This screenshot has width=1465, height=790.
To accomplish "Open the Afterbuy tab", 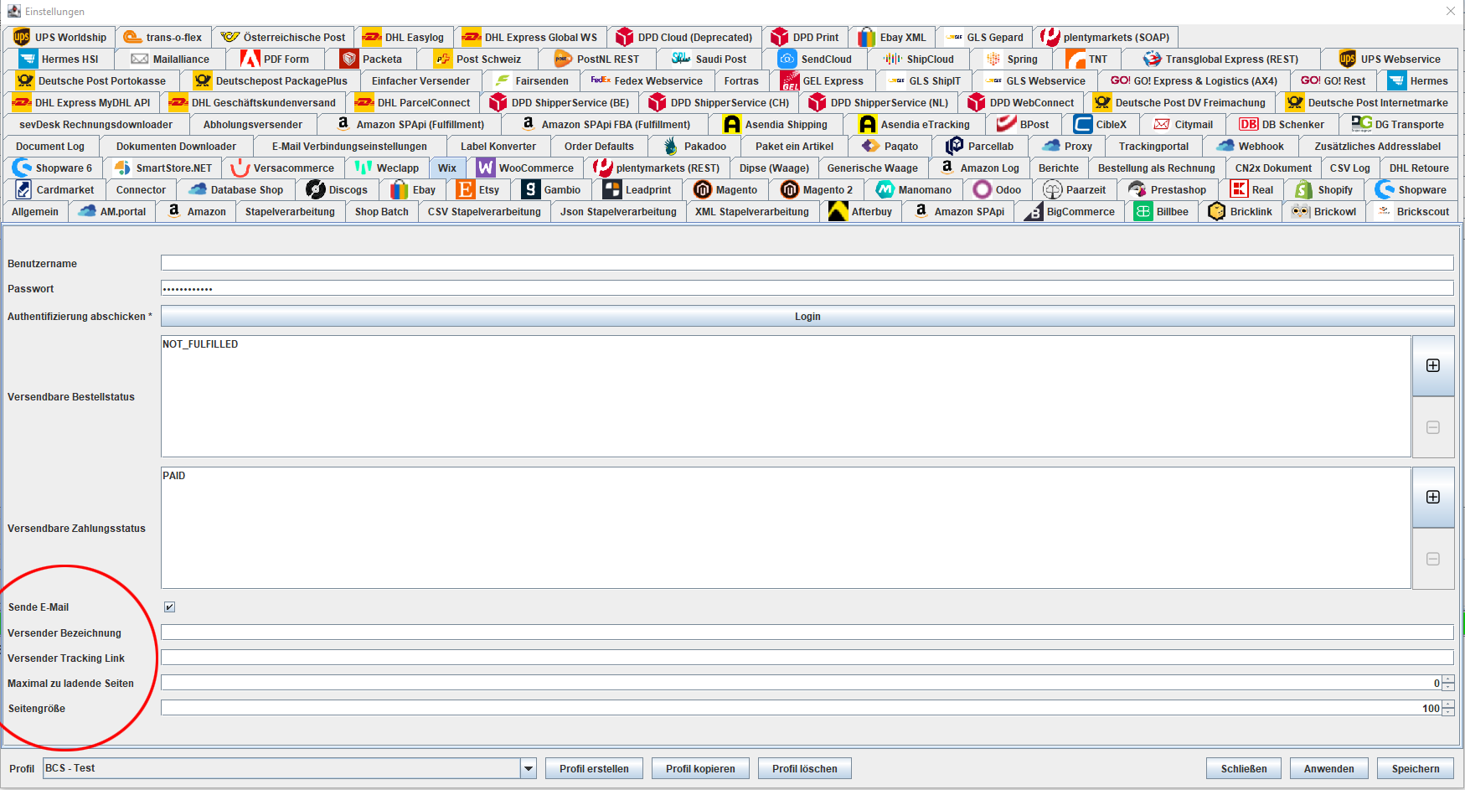I will (x=861, y=211).
